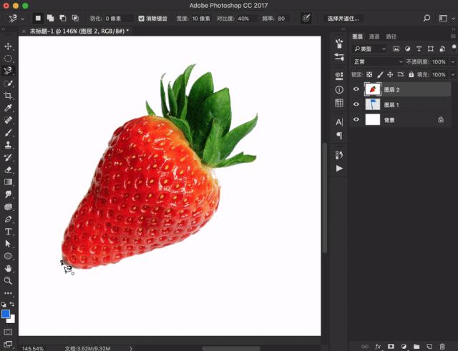This screenshot has height=351, width=458.
Task: Expand the 类型 layer filter dropdown
Action: pos(371,49)
